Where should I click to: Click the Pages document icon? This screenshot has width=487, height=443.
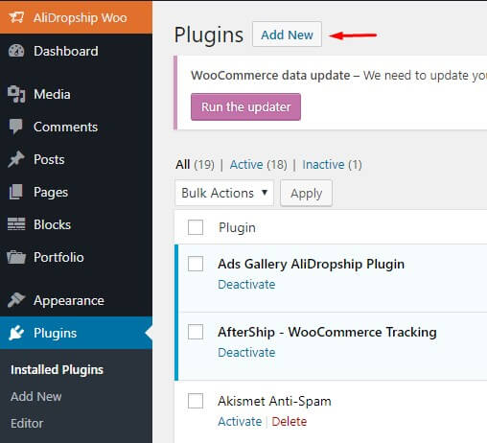pos(16,192)
